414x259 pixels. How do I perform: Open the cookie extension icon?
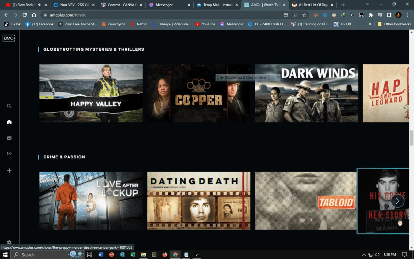315,15
